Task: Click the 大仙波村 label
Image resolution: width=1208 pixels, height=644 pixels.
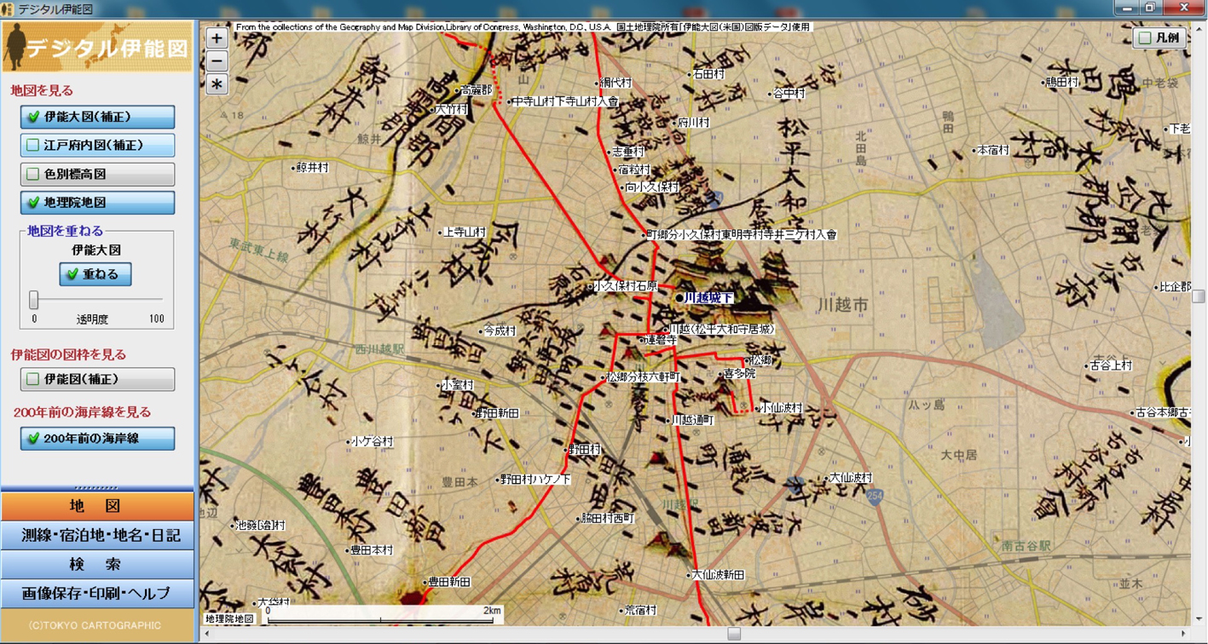Action: (x=851, y=478)
